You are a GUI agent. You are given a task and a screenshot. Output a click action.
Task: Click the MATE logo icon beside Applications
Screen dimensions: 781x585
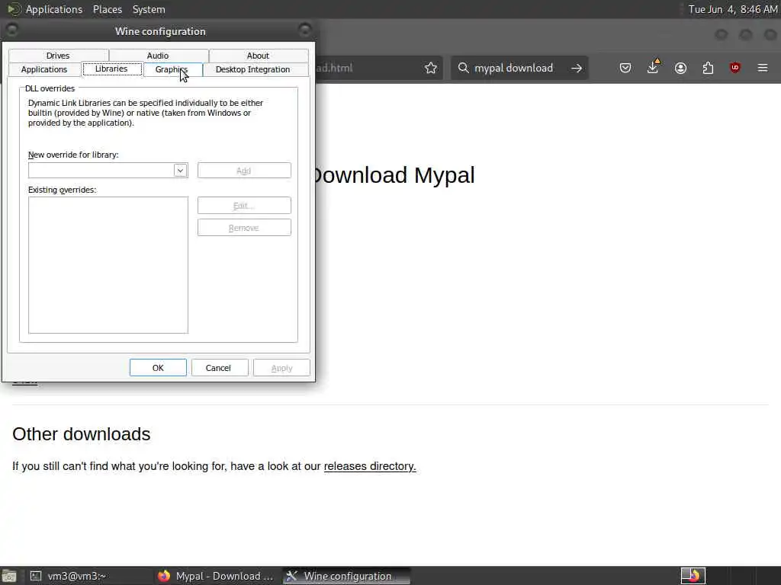click(14, 9)
